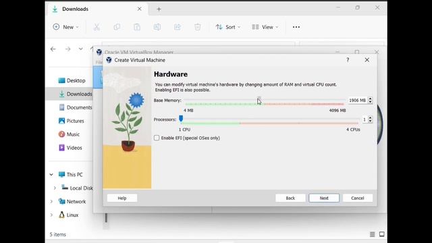Cancel the Create Virtual Machine wizard
432x243 pixels.
[x=357, y=198]
